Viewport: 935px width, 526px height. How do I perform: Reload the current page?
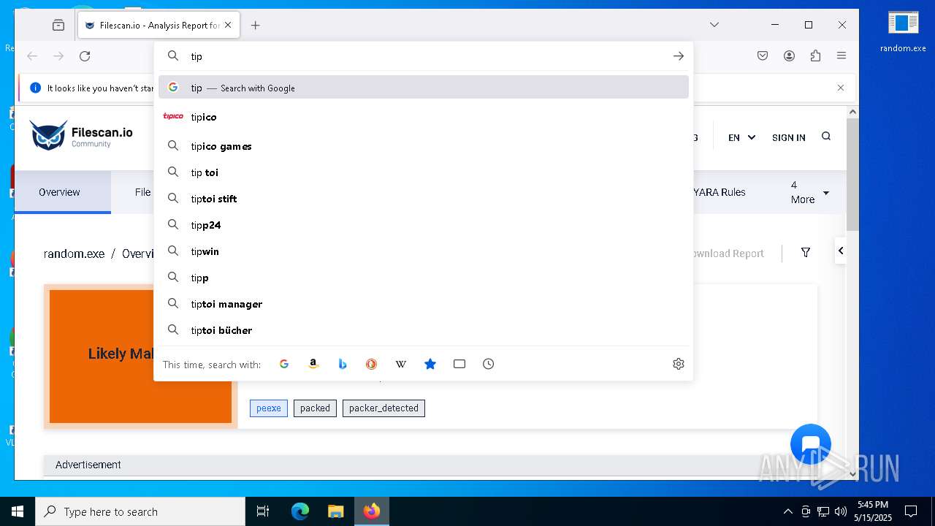point(85,56)
